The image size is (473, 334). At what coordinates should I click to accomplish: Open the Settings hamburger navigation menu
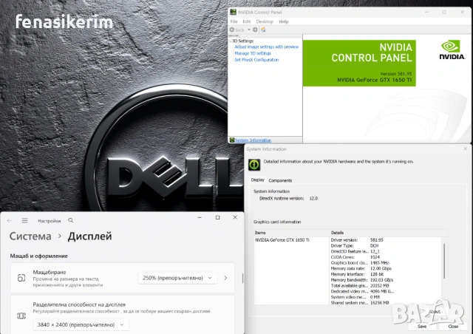click(25, 220)
